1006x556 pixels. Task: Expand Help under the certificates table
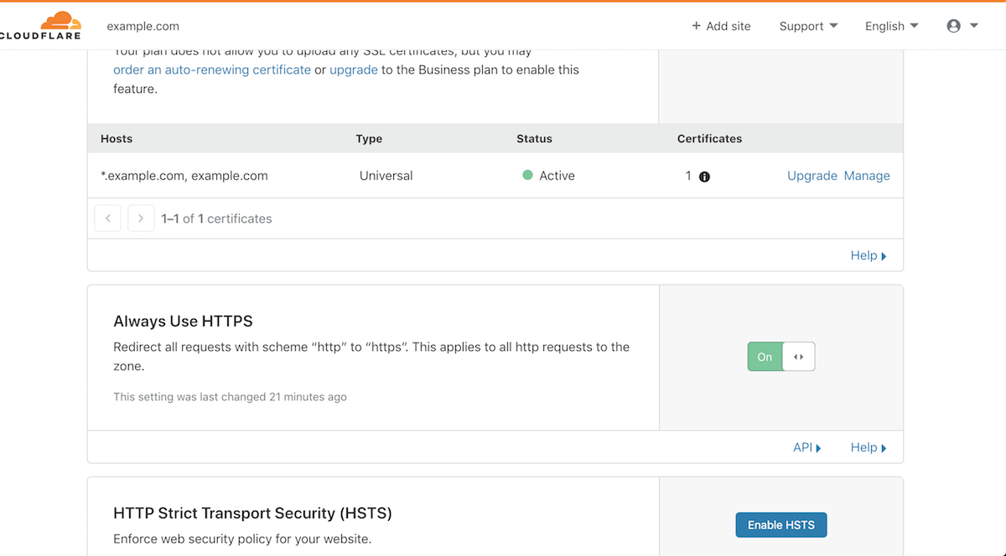point(868,255)
